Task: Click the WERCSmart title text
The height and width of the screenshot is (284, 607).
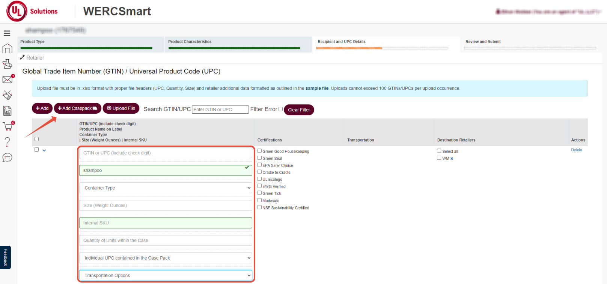Action: [x=117, y=11]
